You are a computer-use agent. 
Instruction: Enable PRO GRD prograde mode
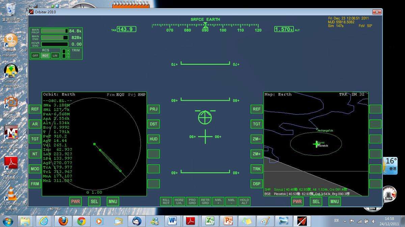coord(192,201)
